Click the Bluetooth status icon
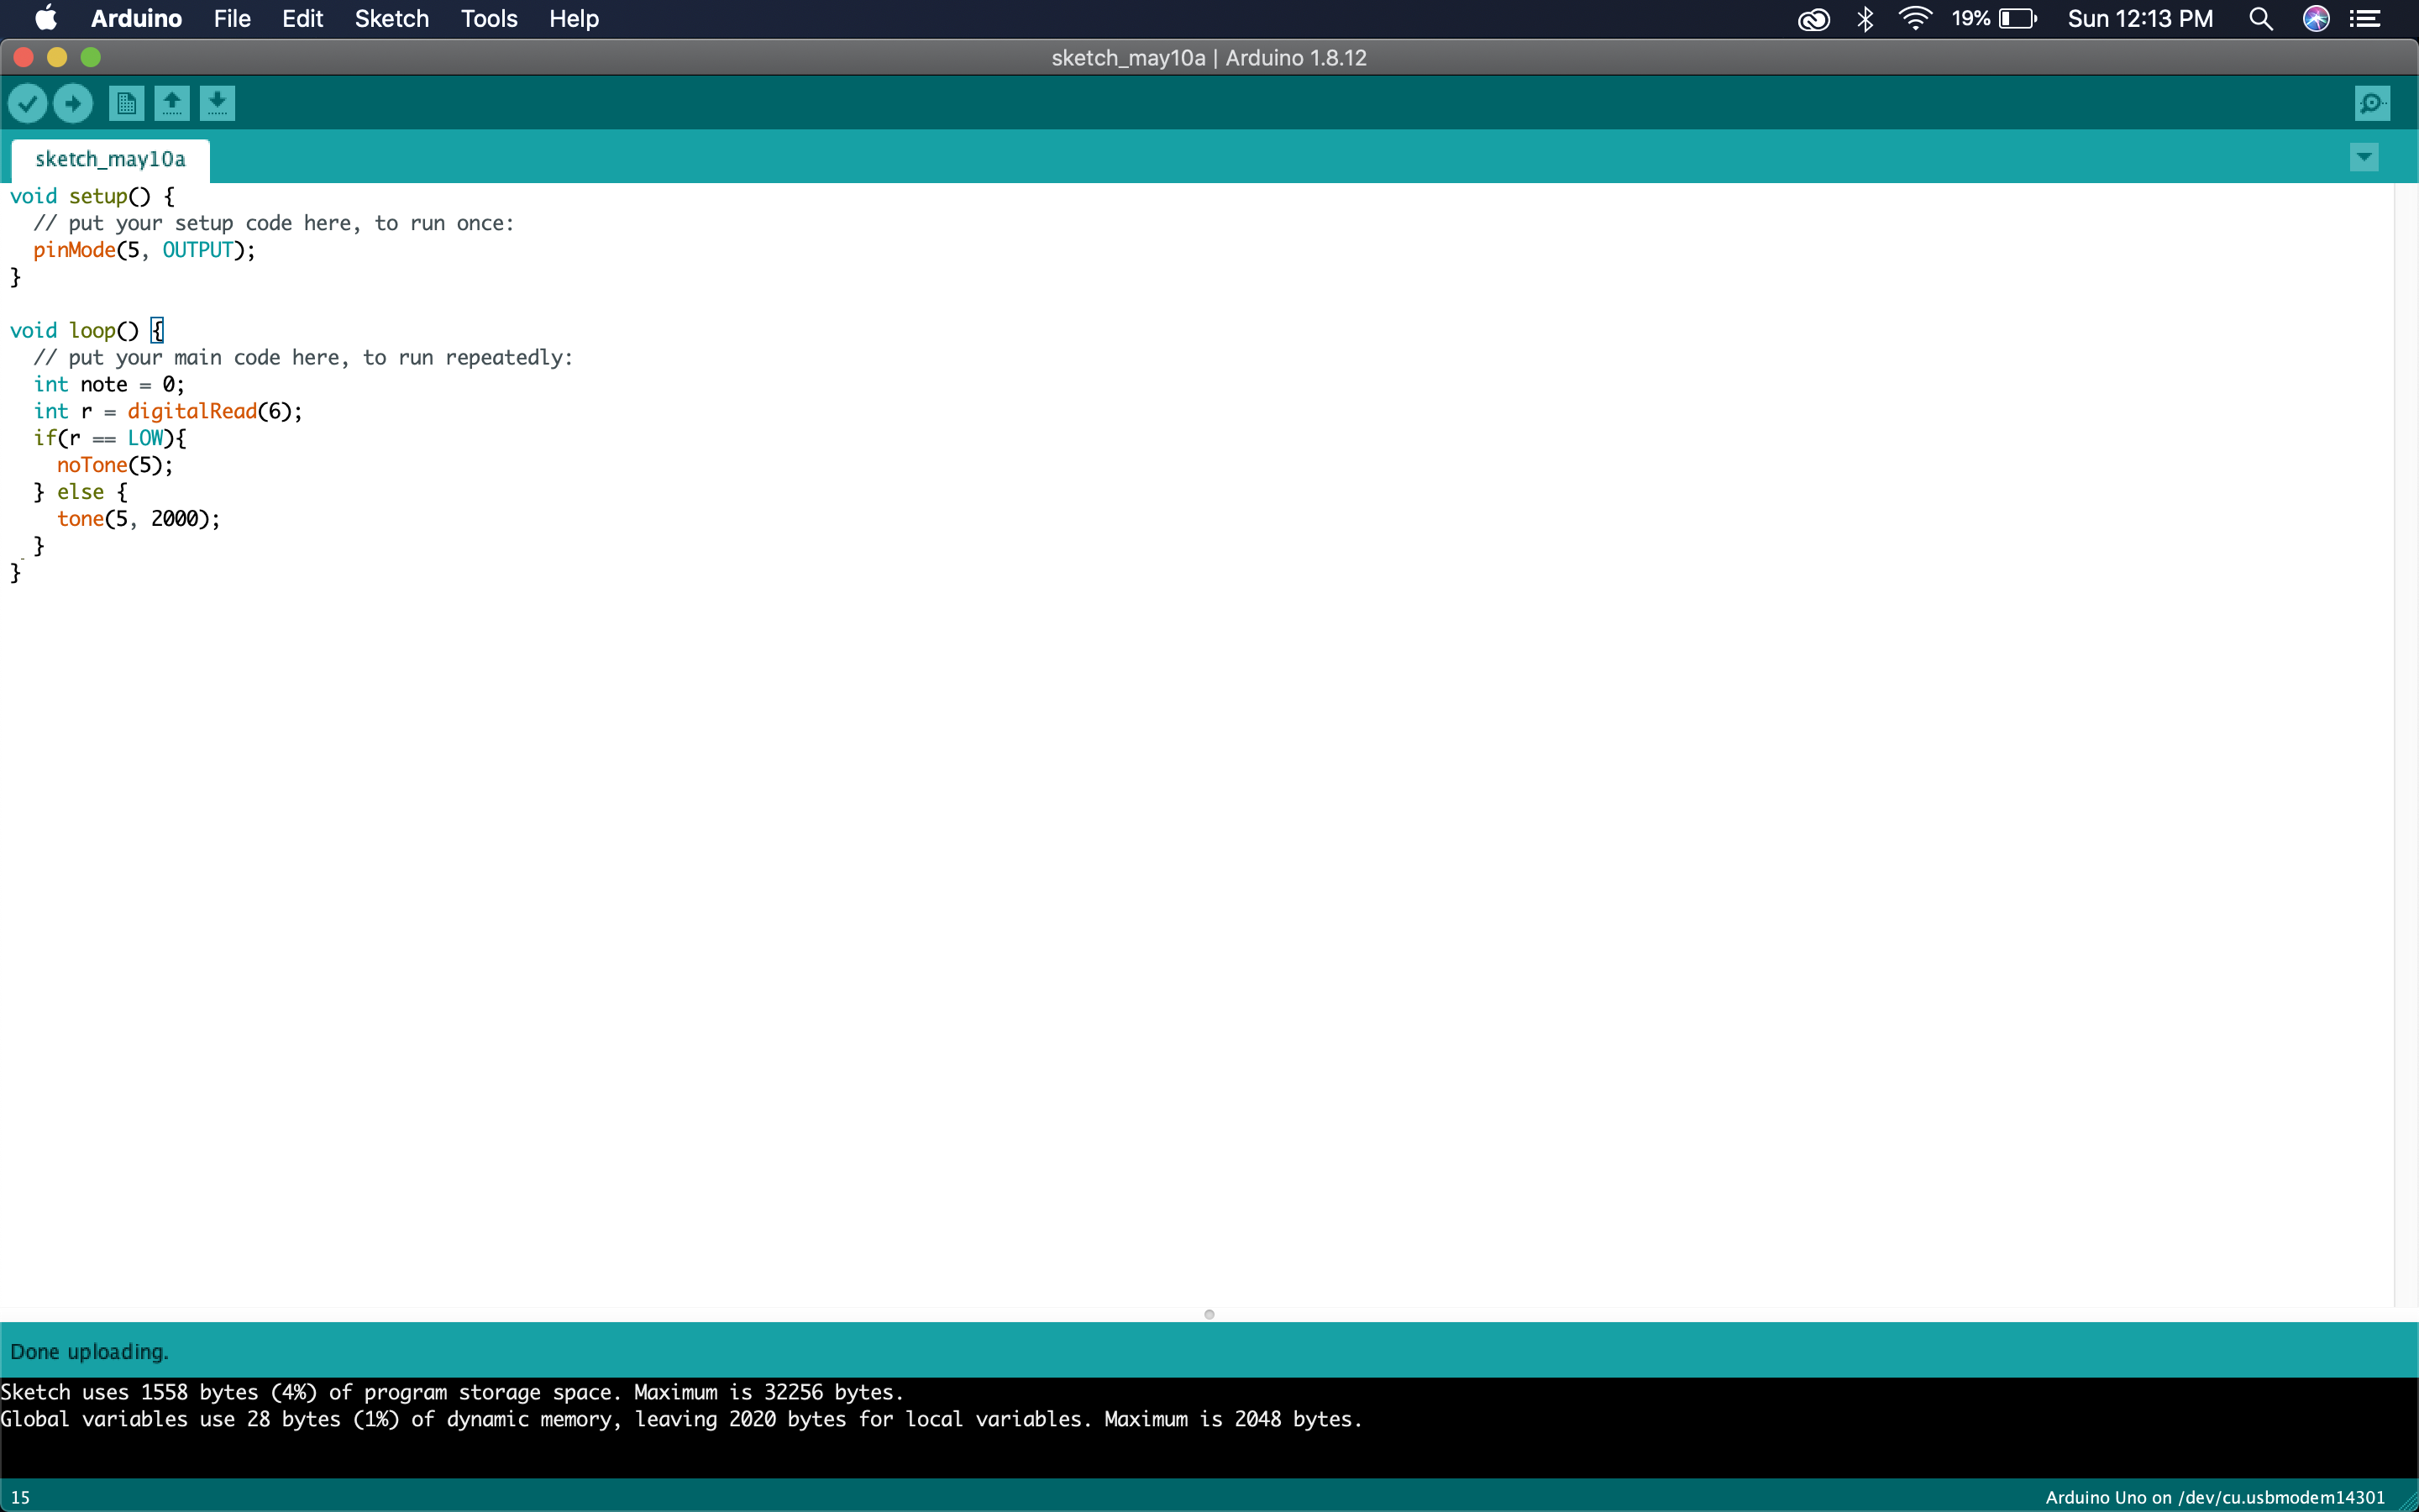Image resolution: width=2419 pixels, height=1512 pixels. coord(1865,18)
